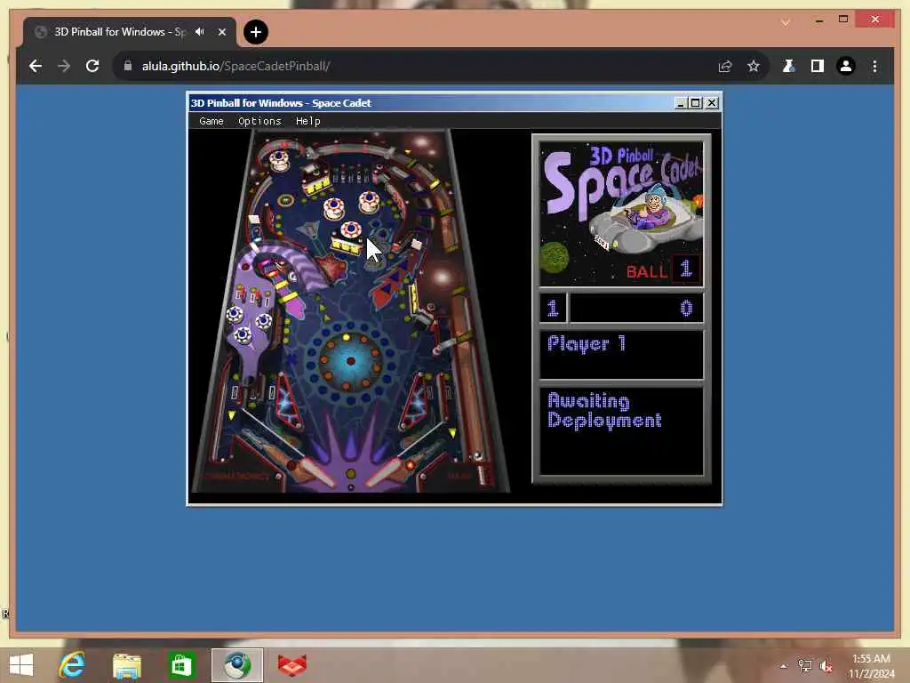Image resolution: width=910 pixels, height=683 pixels.
Task: Open the red cube app in taskbar
Action: (291, 665)
